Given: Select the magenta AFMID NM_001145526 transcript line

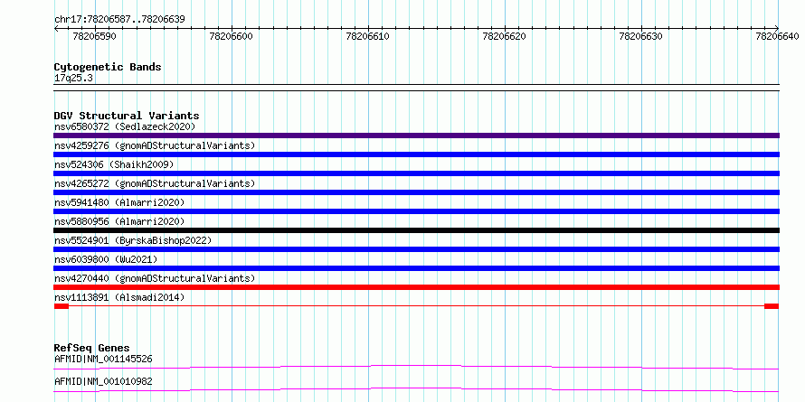Looking at the screenshot, I should 416,367.
